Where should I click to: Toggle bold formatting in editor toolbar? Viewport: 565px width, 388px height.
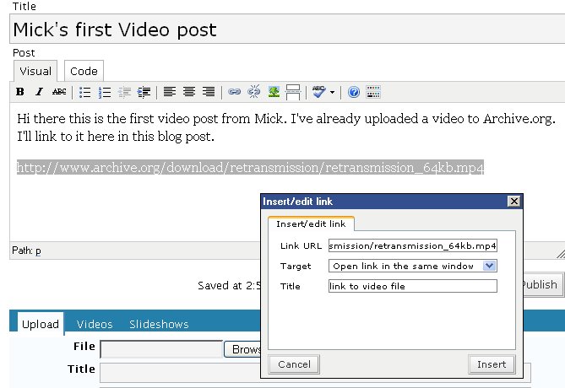(x=20, y=92)
